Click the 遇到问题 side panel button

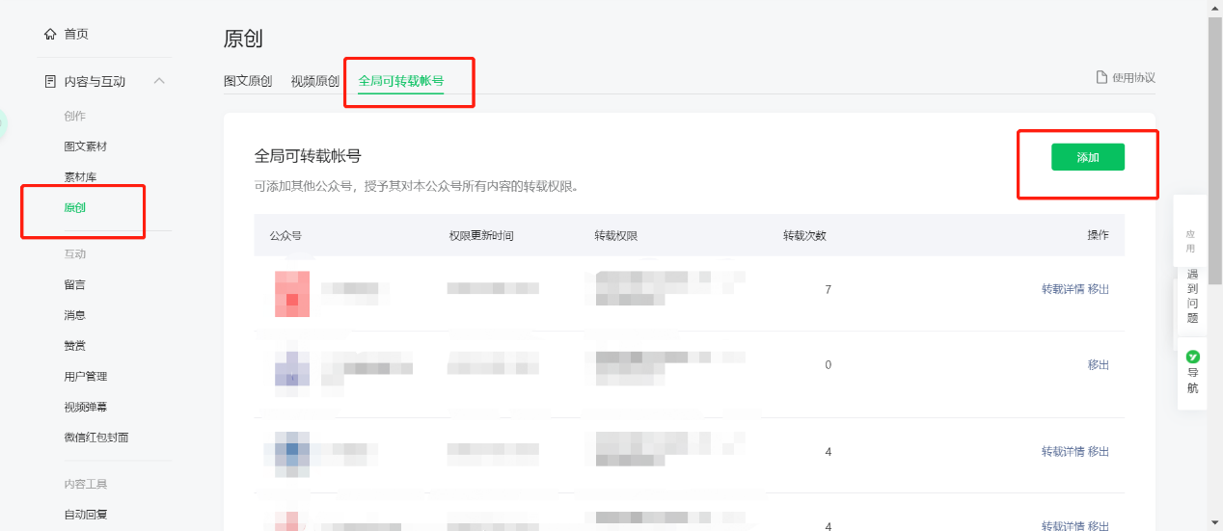pos(1192,297)
